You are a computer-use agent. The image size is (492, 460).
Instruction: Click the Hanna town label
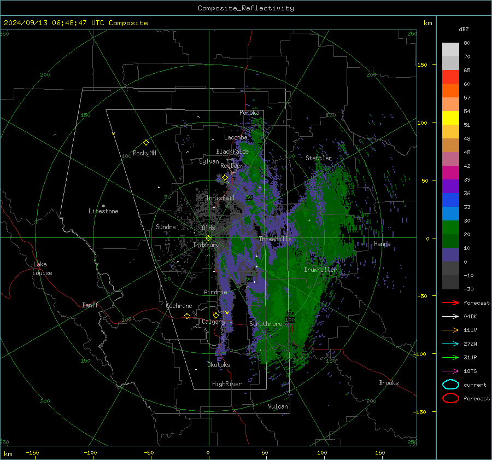(382, 244)
